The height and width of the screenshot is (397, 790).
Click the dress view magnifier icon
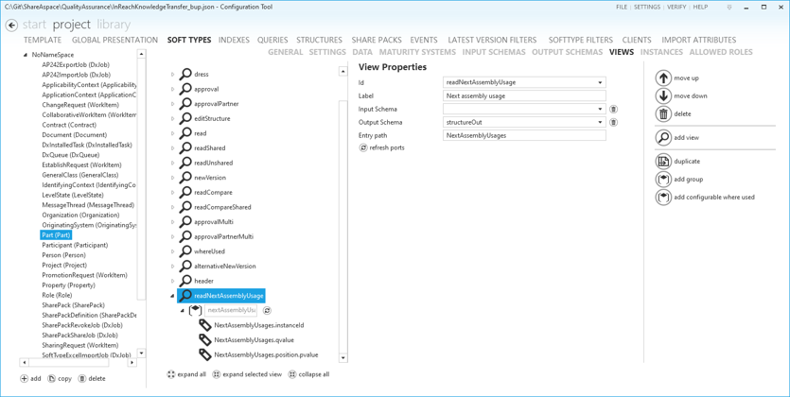pos(185,75)
